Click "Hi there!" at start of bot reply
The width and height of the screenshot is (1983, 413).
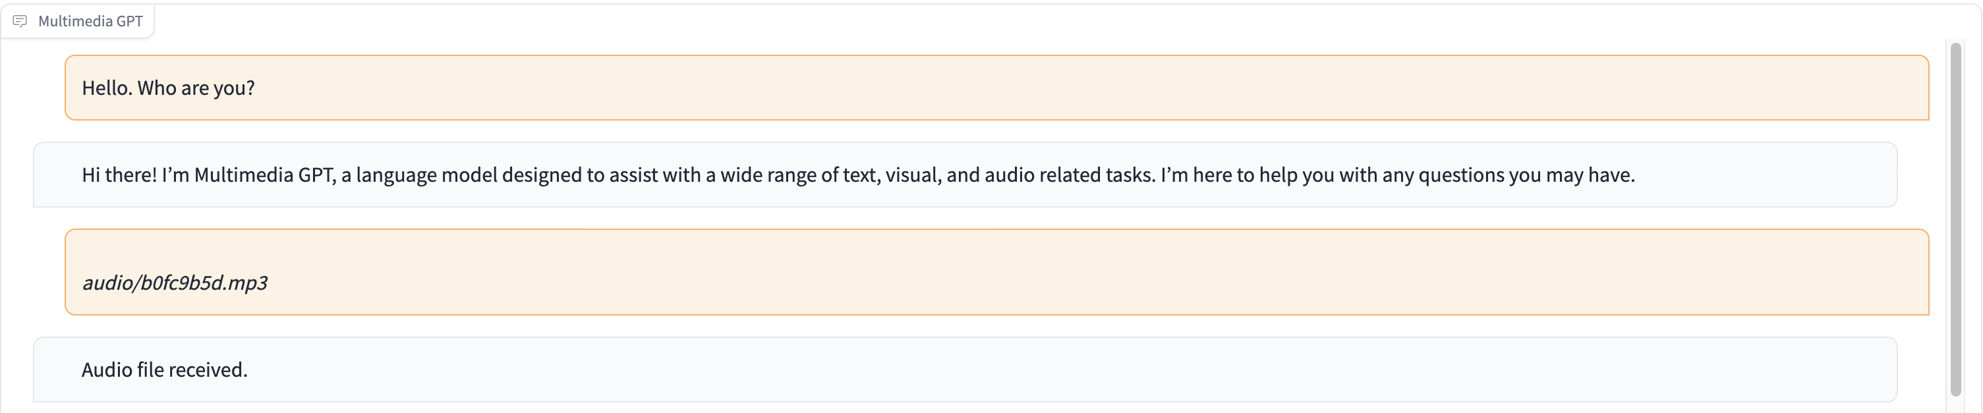tap(119, 175)
